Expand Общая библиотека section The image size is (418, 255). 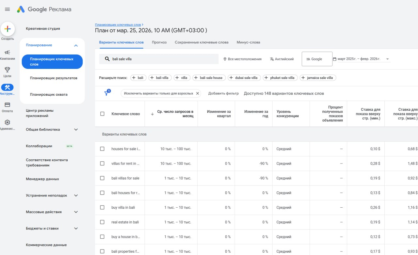76,130
